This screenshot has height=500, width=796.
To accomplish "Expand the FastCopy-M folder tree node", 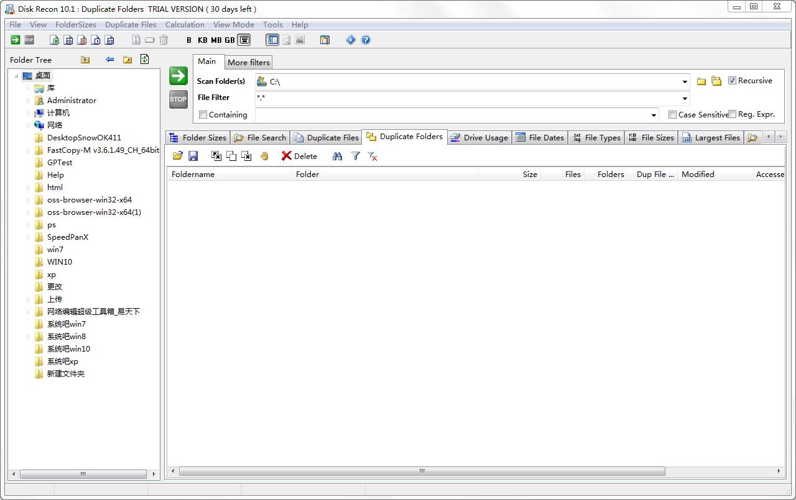I will 28,150.
